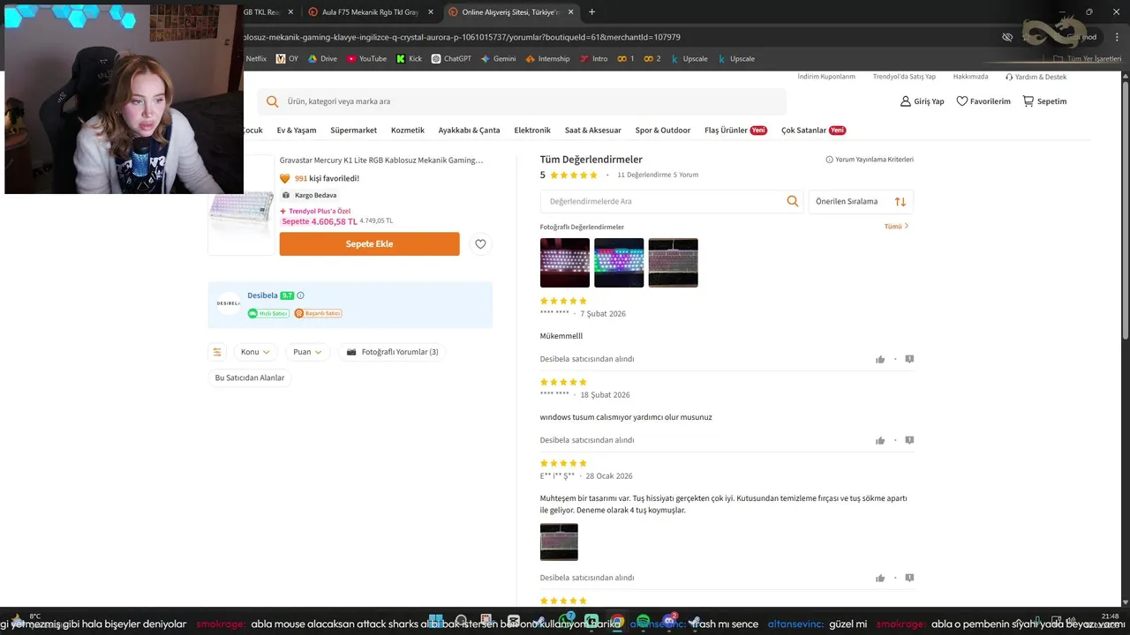Open the filter settings icon beside Konu
The width and height of the screenshot is (1130, 635).
coord(217,352)
